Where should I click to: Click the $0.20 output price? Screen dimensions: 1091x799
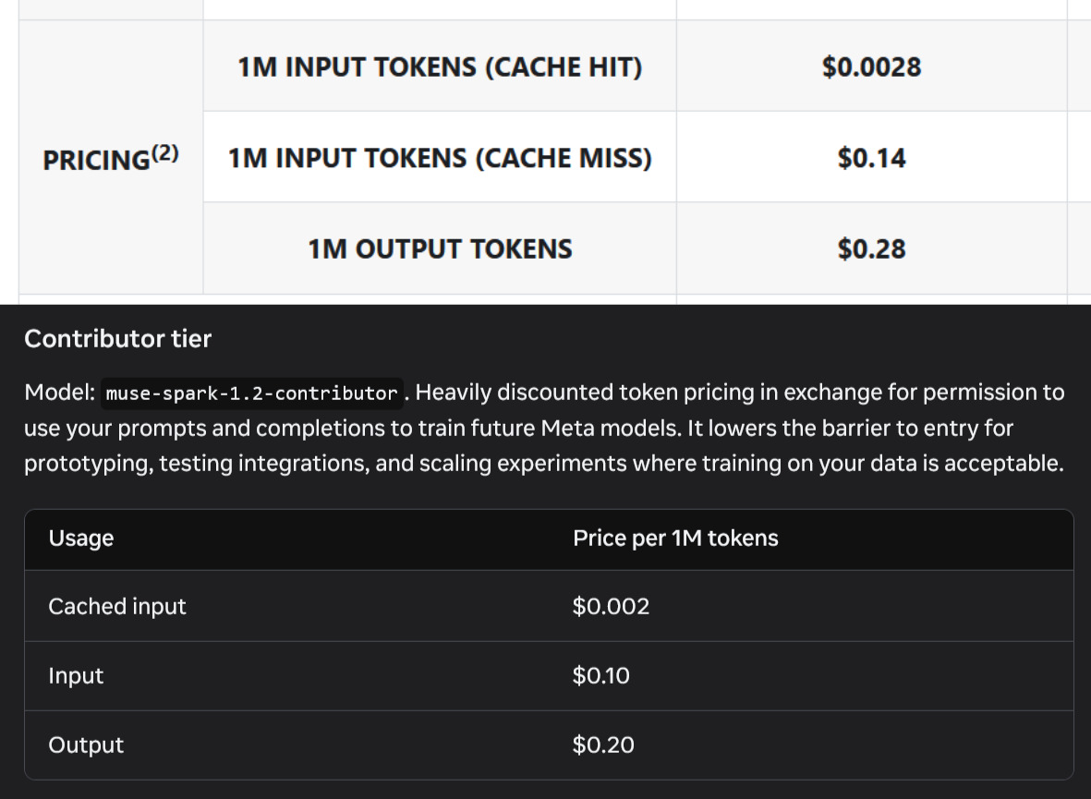click(603, 745)
